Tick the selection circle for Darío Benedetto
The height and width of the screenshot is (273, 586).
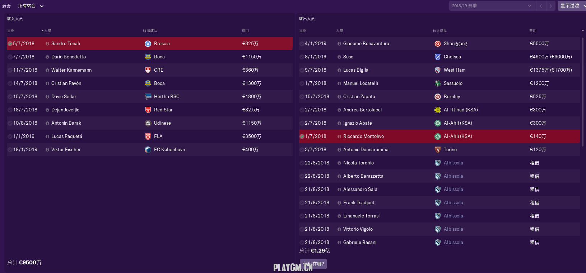pyautogui.click(x=10, y=57)
